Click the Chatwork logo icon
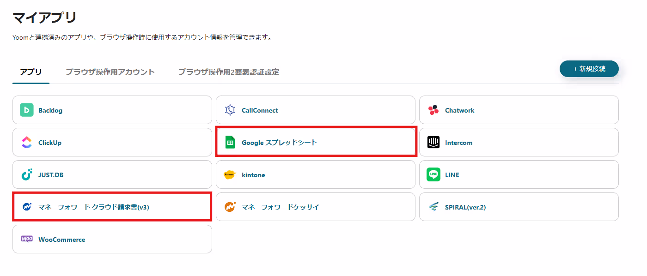 [433, 110]
